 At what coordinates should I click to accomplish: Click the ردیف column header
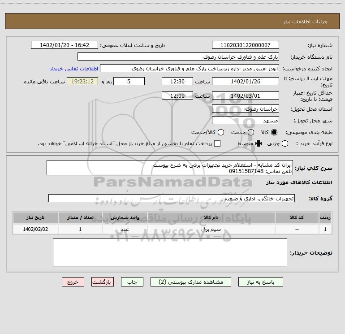pyautogui.click(x=325, y=218)
